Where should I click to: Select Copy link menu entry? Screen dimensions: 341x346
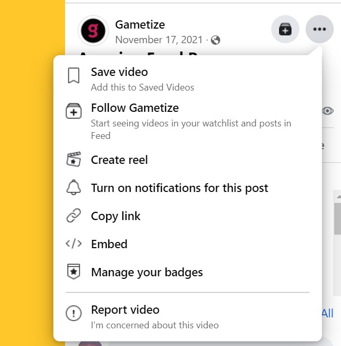pyautogui.click(x=187, y=216)
